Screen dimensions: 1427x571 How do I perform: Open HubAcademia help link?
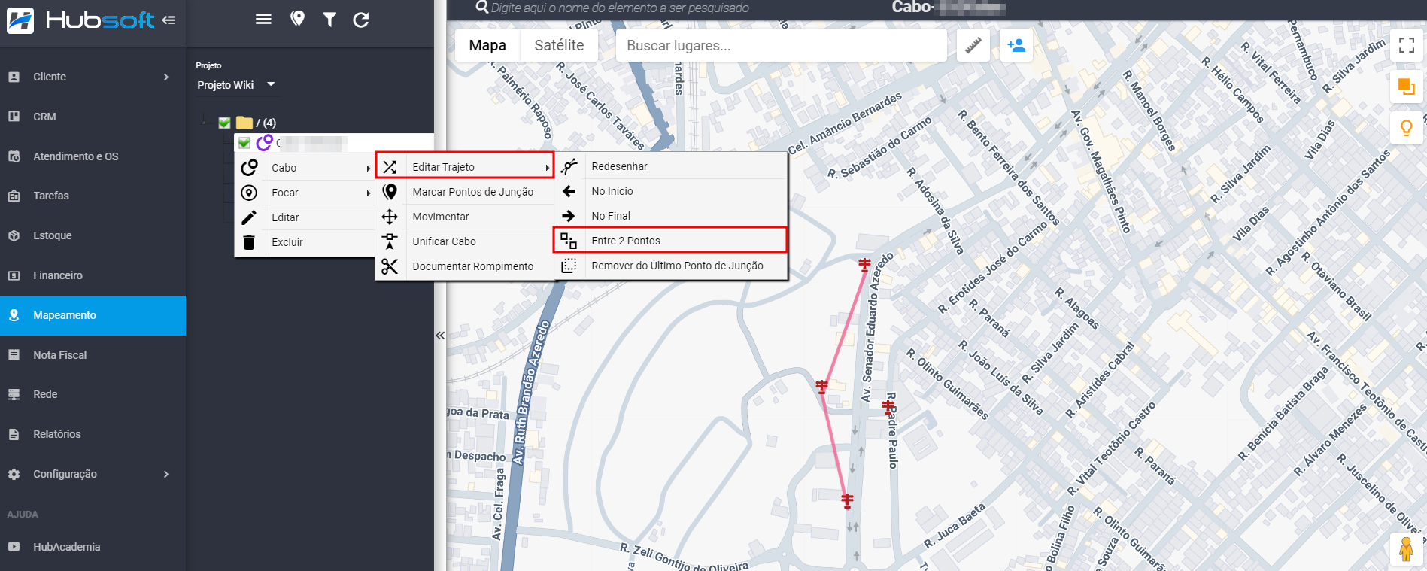pos(93,547)
